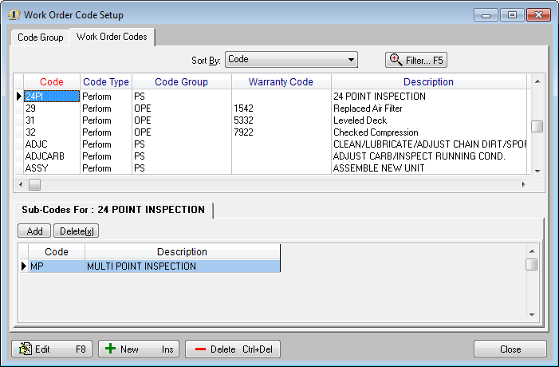Click the work order Description column header
The width and height of the screenshot is (559, 367).
click(428, 82)
